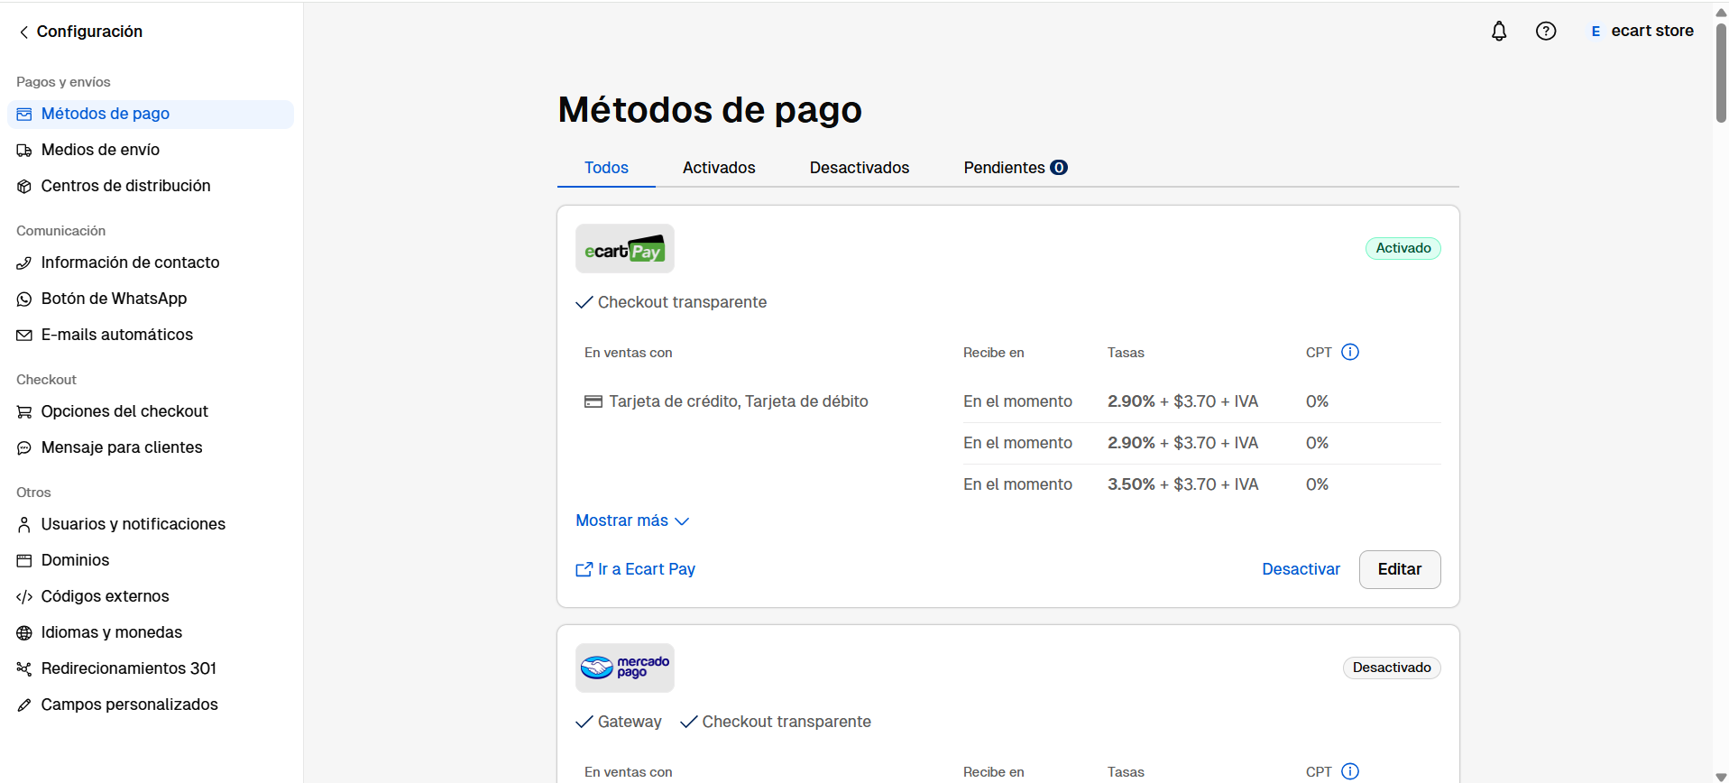Go back via the Configuración heading
Viewport: 1729px width, 783px height.
coord(89,32)
